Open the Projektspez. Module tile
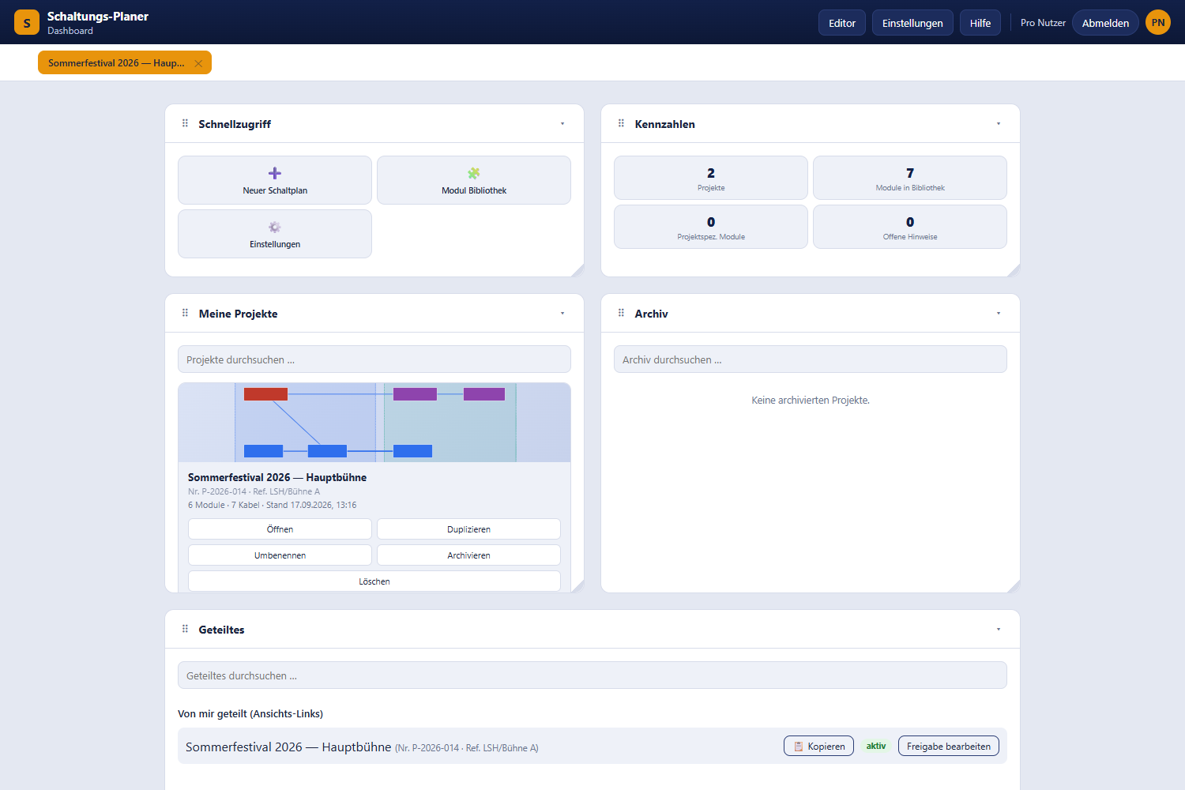Viewport: 1185px width, 790px height. point(711,227)
